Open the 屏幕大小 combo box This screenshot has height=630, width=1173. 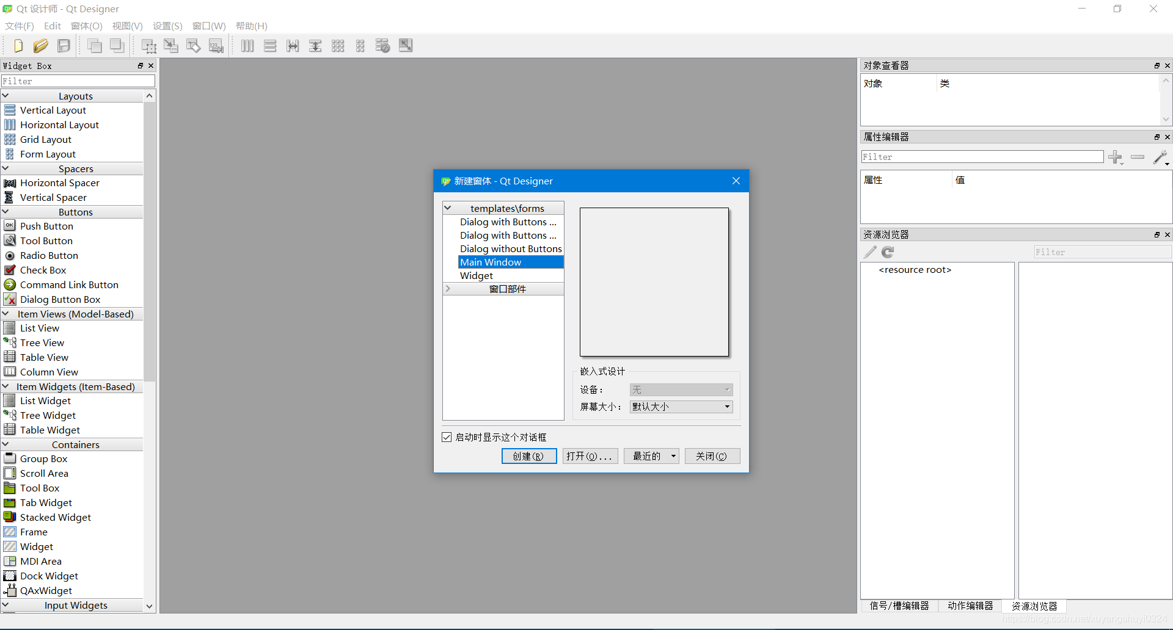pos(681,407)
